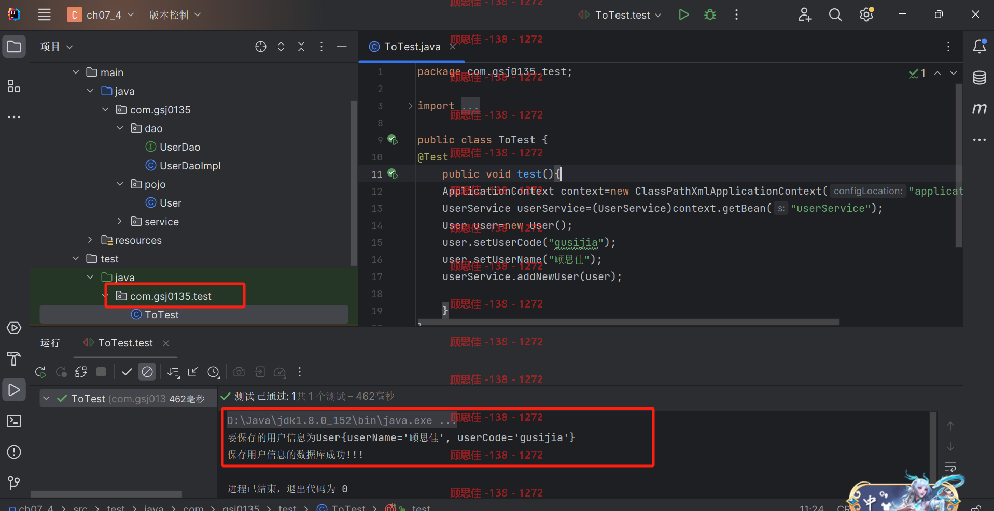Open run toolbar more options
The height and width of the screenshot is (511, 994).
coord(300,372)
